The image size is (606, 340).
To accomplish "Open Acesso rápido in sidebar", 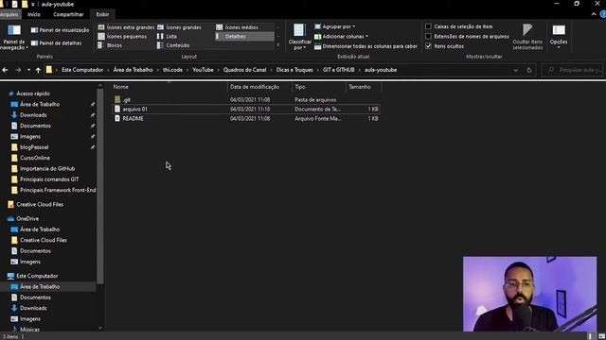I will (33, 93).
